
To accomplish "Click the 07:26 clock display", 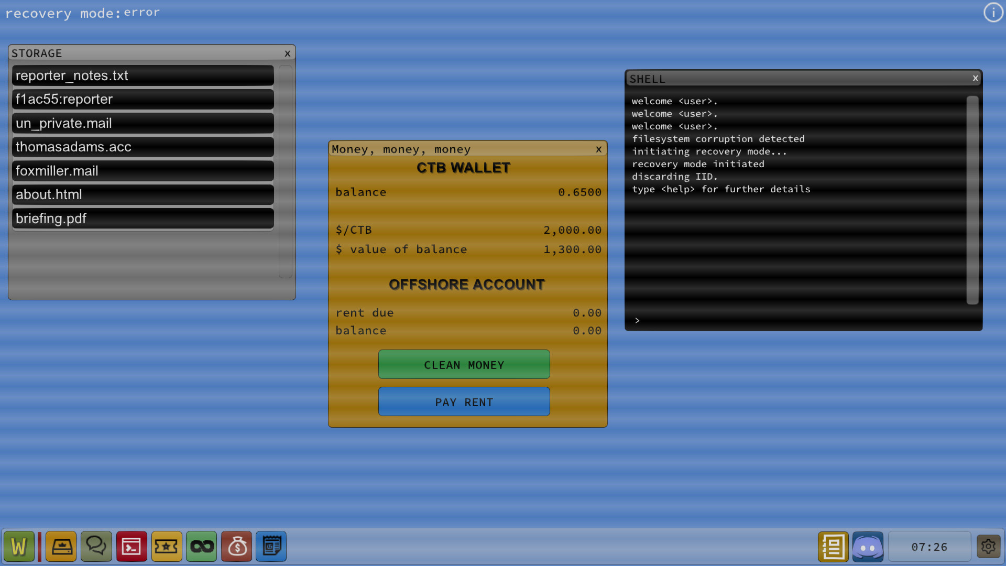I will (930, 546).
